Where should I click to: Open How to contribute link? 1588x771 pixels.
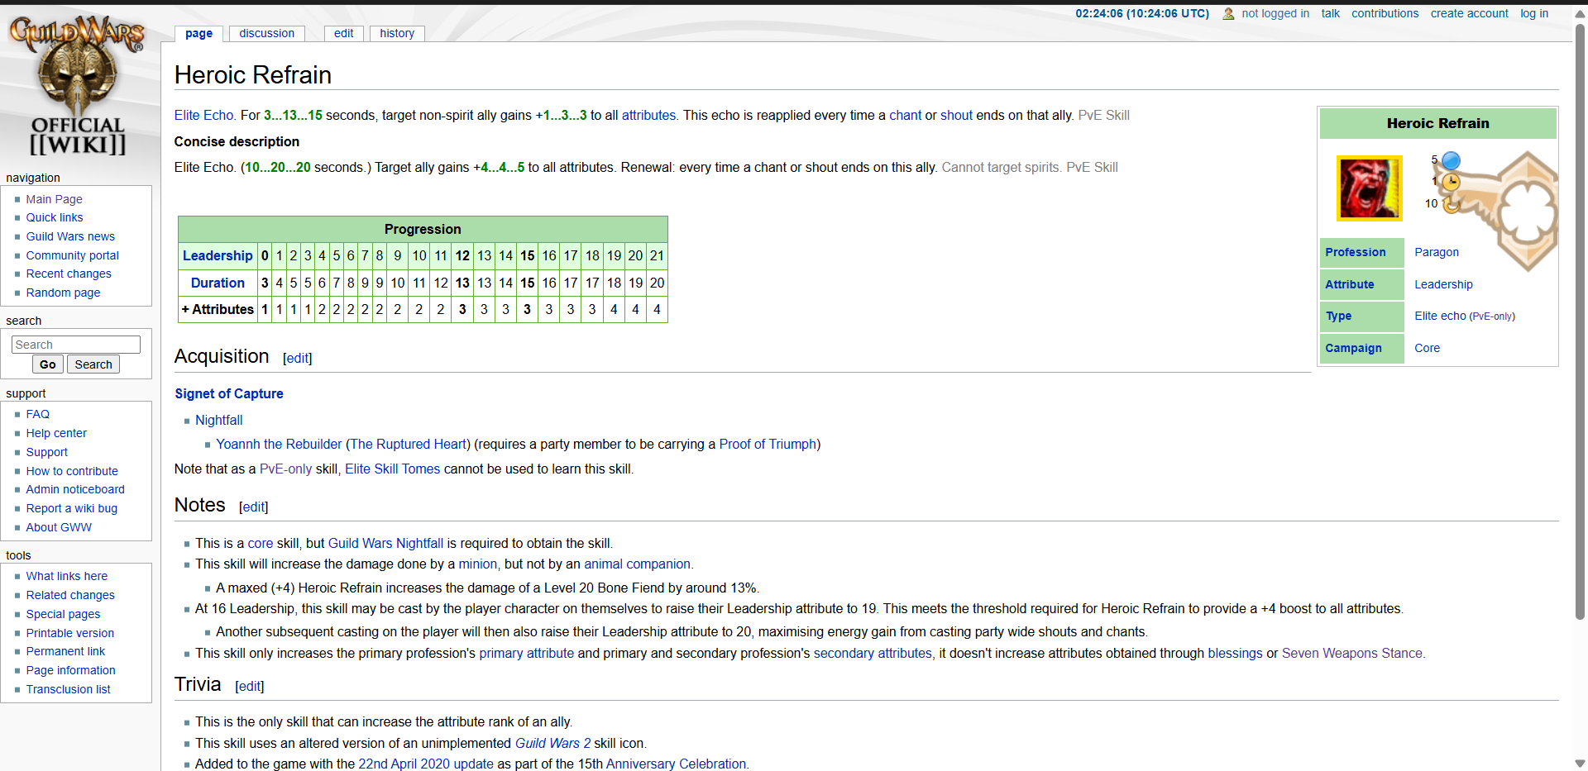click(x=72, y=471)
